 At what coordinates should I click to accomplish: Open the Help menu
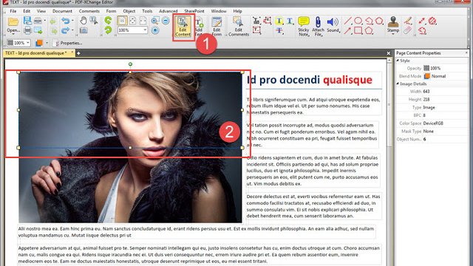237,11
